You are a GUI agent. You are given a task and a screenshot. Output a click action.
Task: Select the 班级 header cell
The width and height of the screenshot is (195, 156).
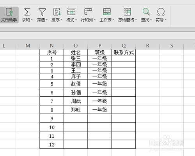(100, 52)
